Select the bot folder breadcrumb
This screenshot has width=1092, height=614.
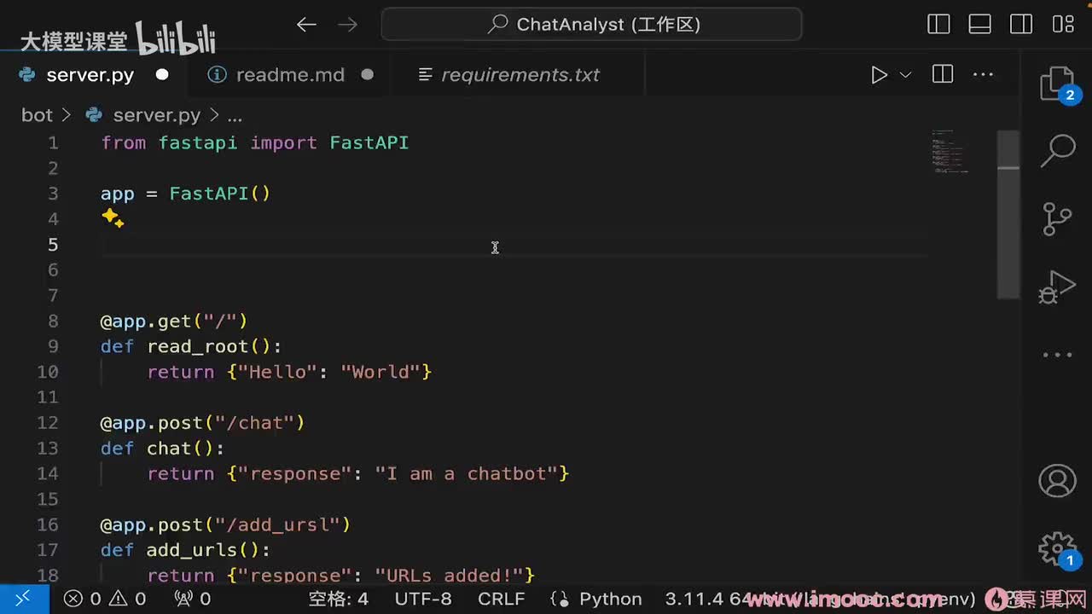(37, 115)
